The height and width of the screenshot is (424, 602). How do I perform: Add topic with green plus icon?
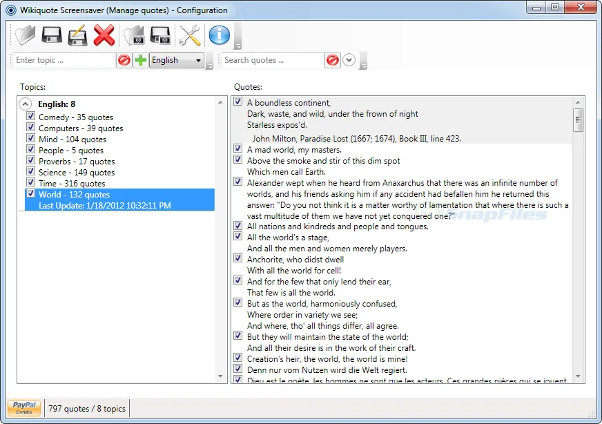click(141, 60)
